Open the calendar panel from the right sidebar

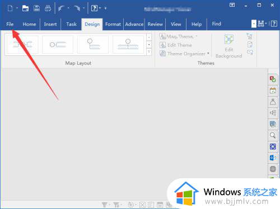[x=273, y=91]
